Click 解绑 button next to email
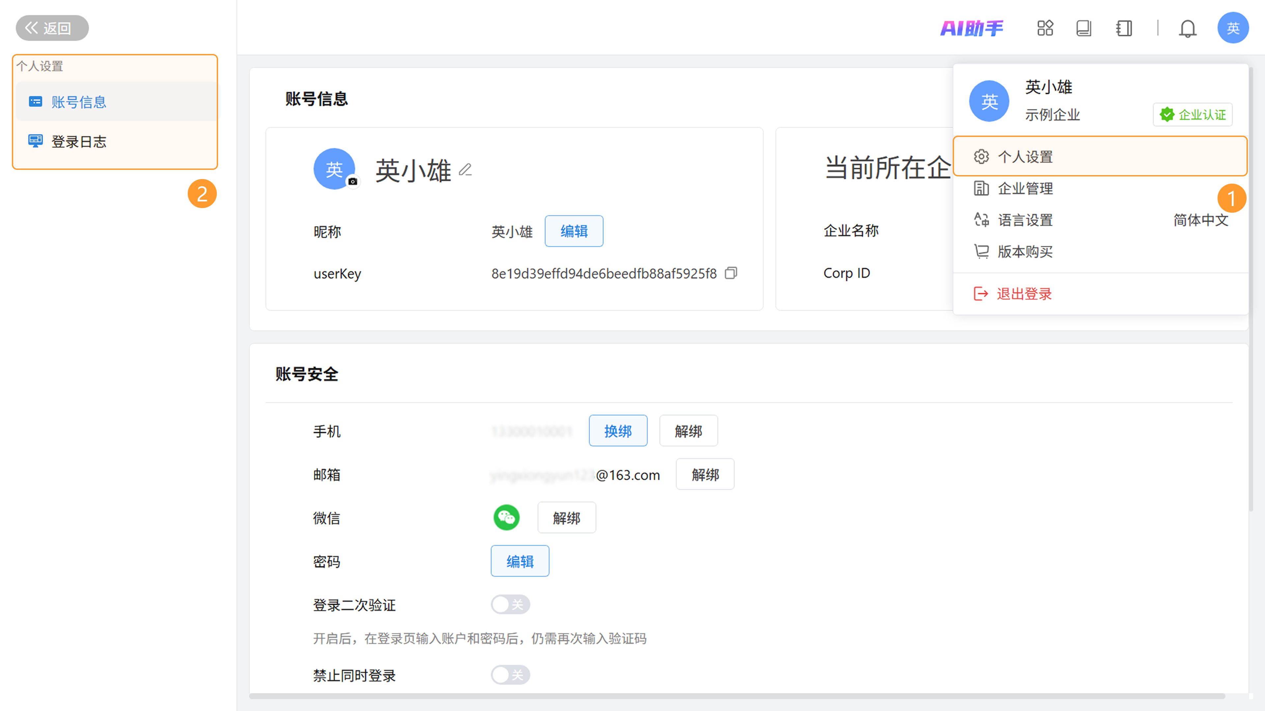 705,474
